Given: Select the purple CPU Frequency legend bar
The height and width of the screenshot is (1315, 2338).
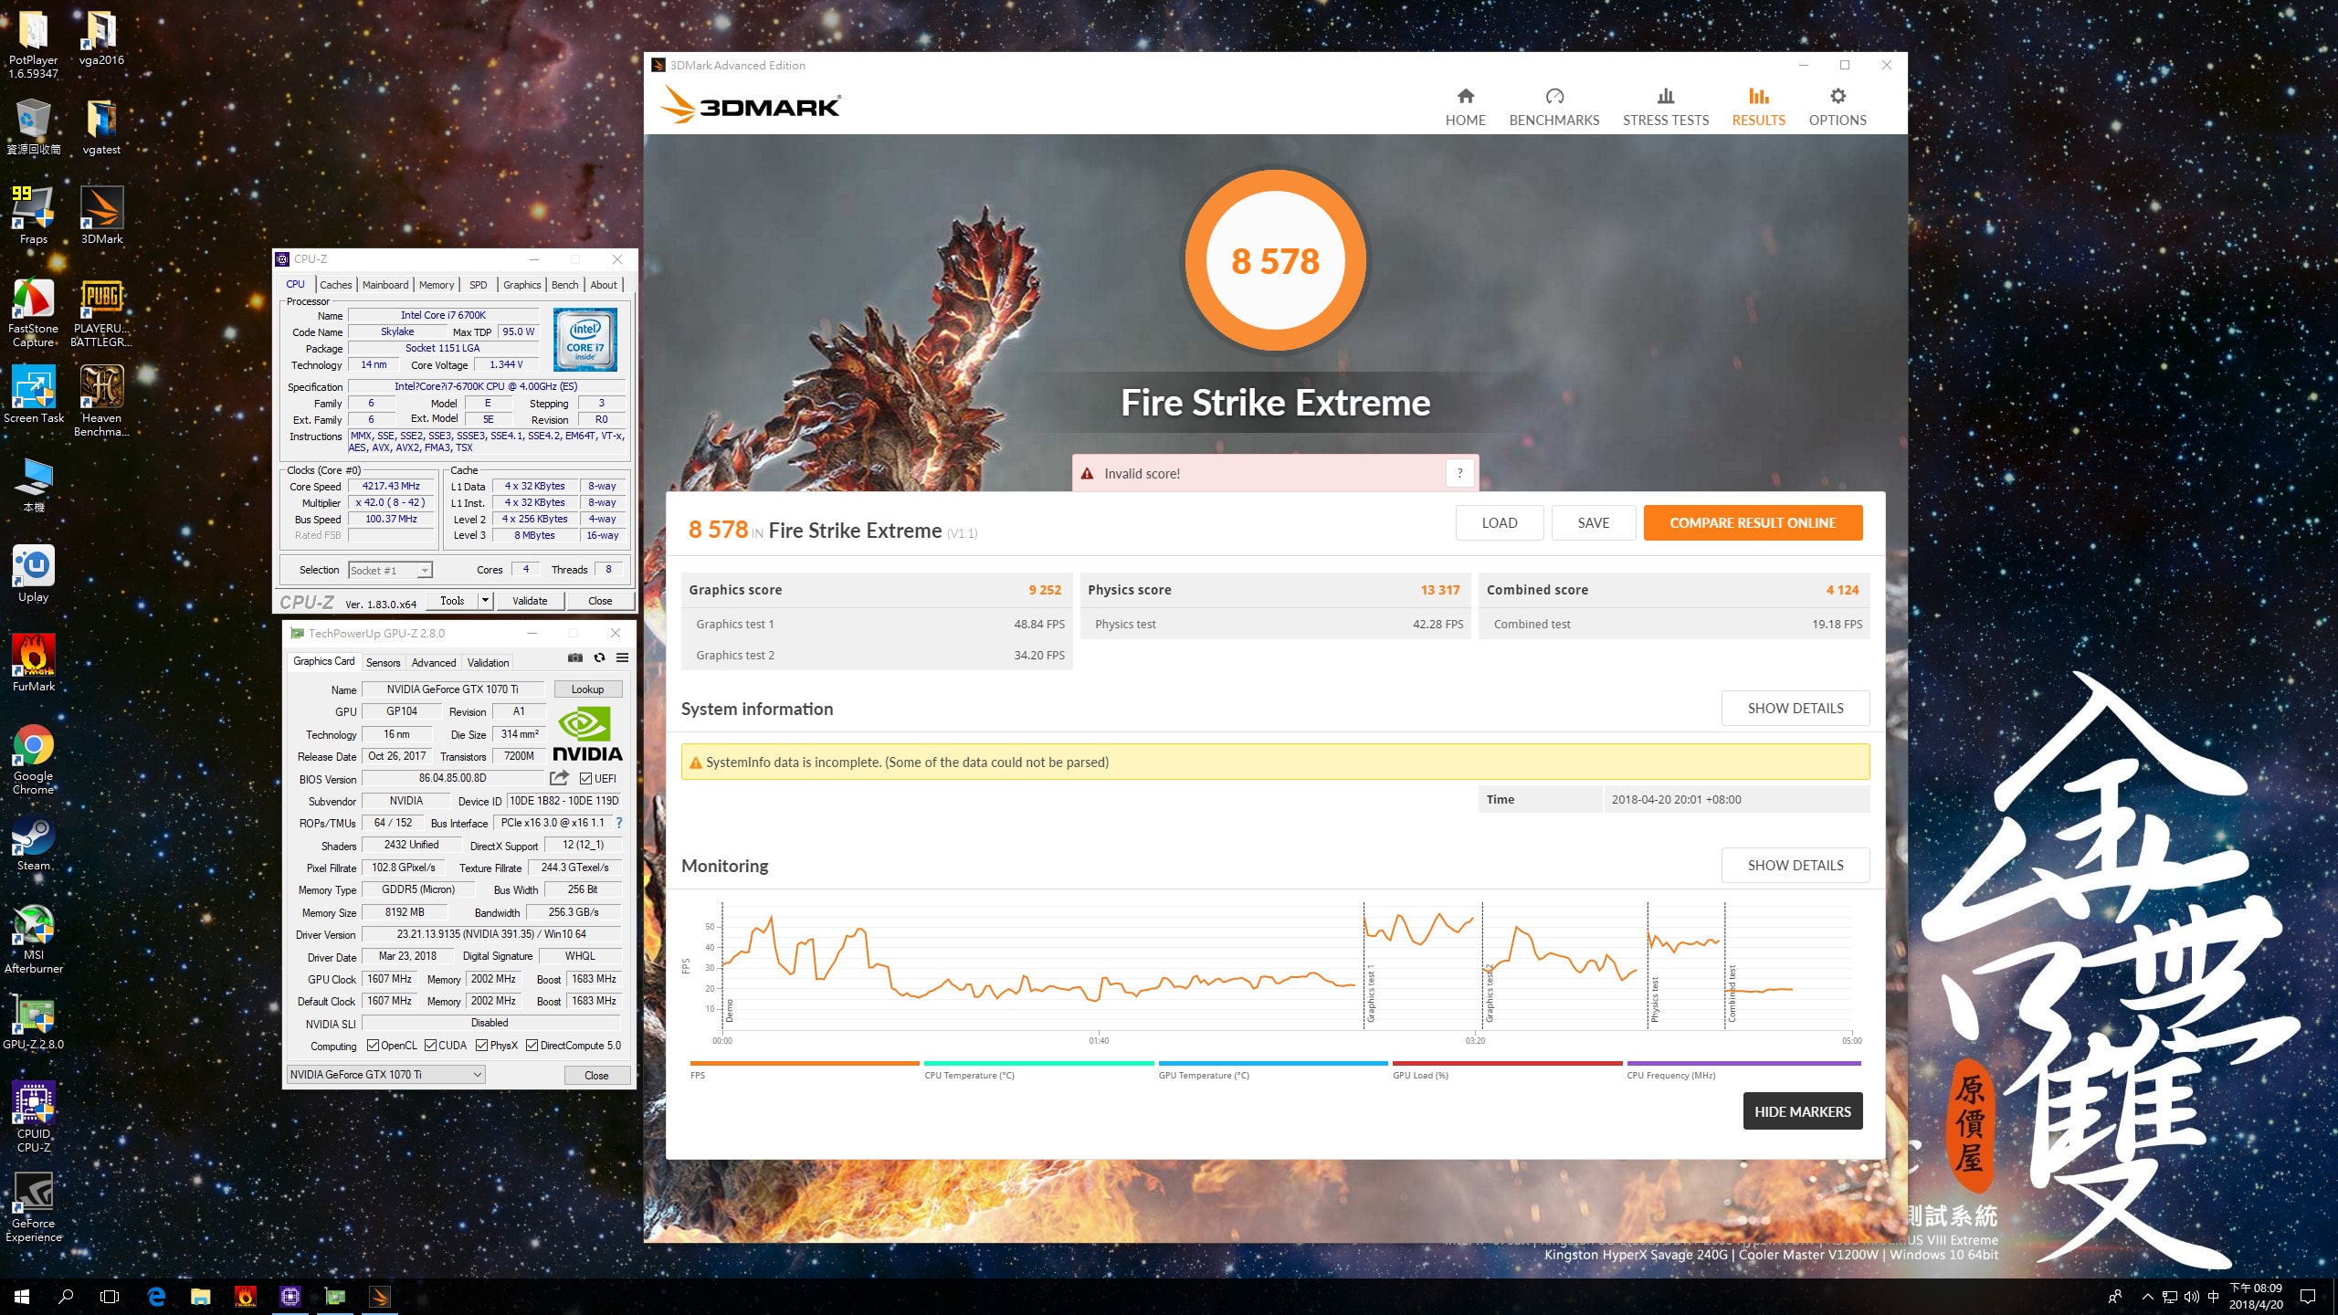Looking at the screenshot, I should [x=1743, y=1064].
